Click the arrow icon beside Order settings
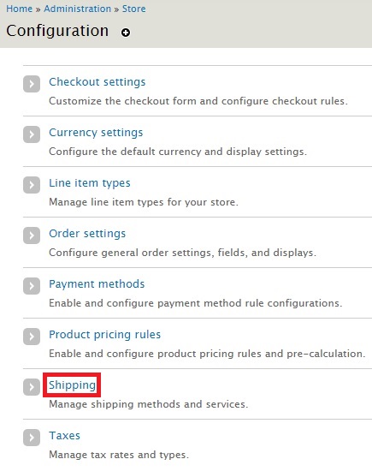The image size is (372, 471). (x=32, y=235)
